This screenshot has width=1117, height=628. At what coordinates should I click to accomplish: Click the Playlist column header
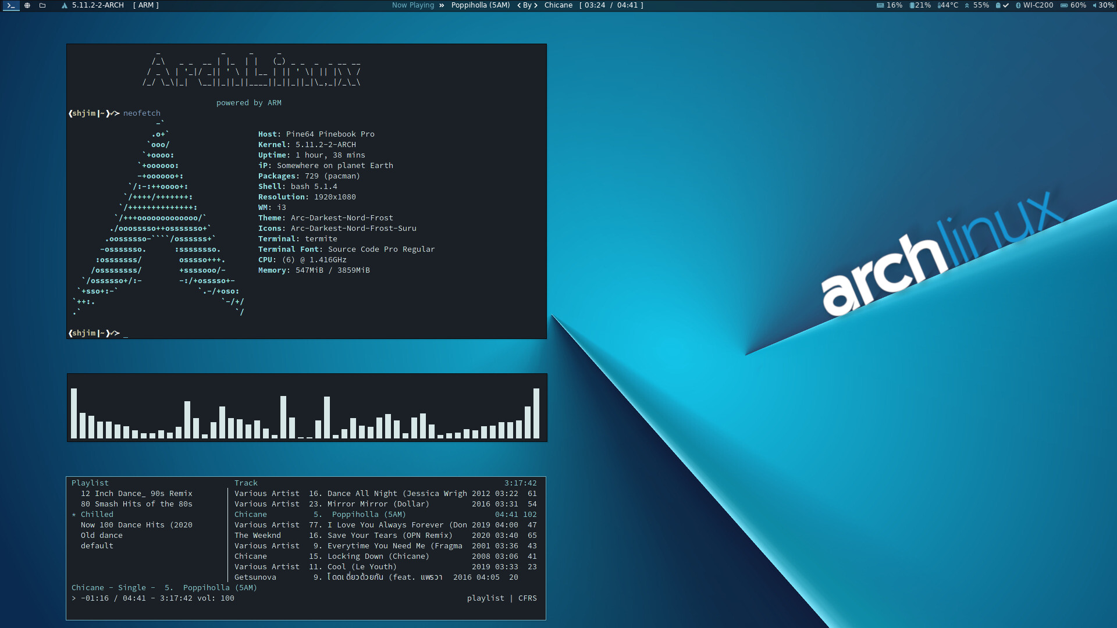[x=90, y=483]
